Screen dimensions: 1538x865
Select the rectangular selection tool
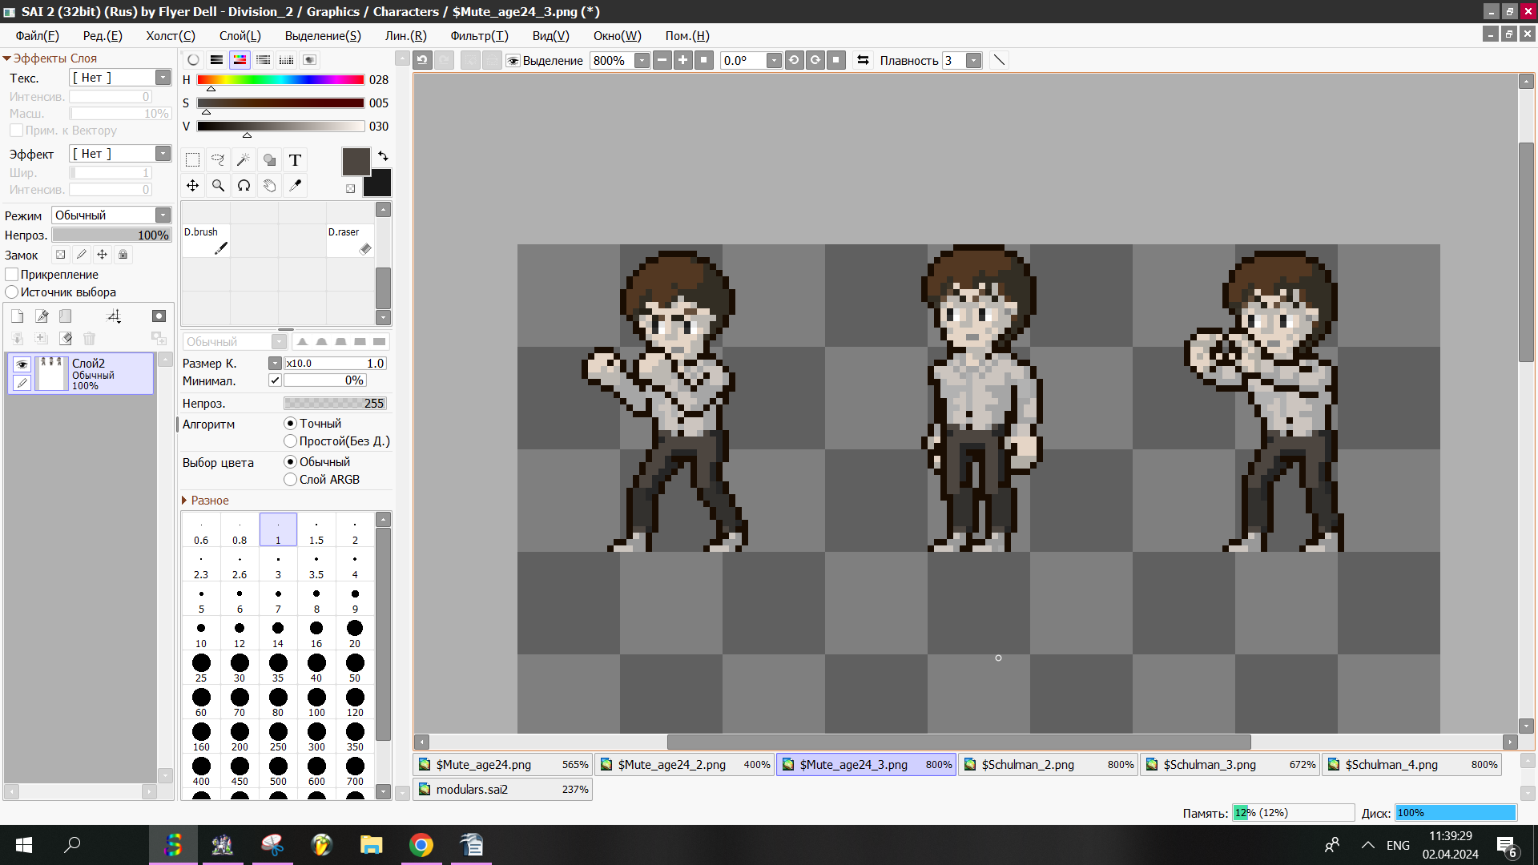[192, 160]
